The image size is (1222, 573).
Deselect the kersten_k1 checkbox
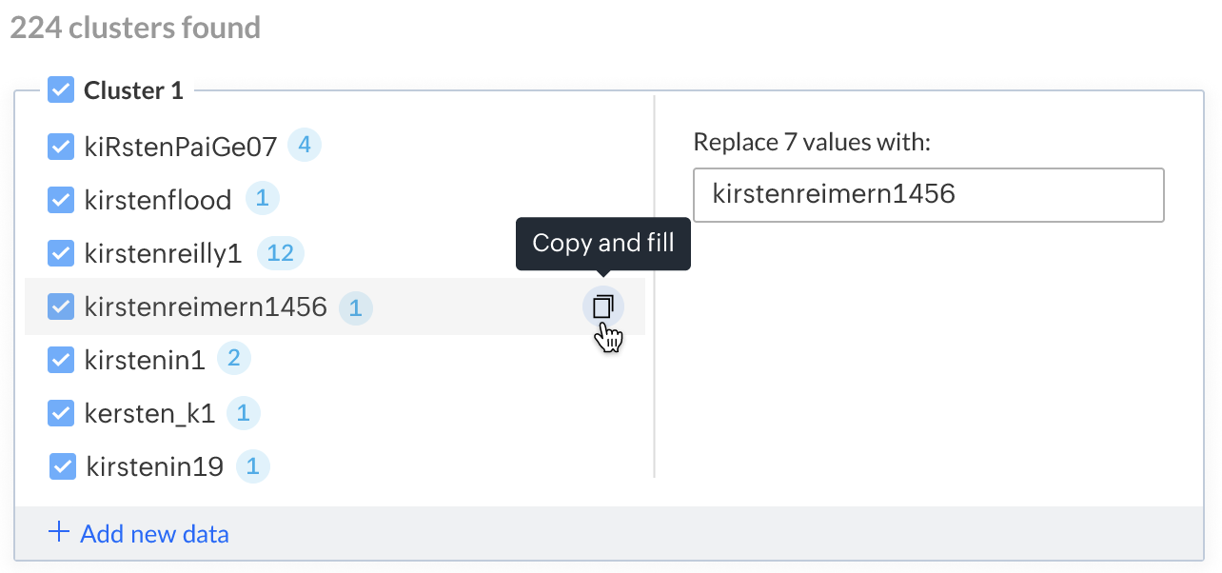61,413
